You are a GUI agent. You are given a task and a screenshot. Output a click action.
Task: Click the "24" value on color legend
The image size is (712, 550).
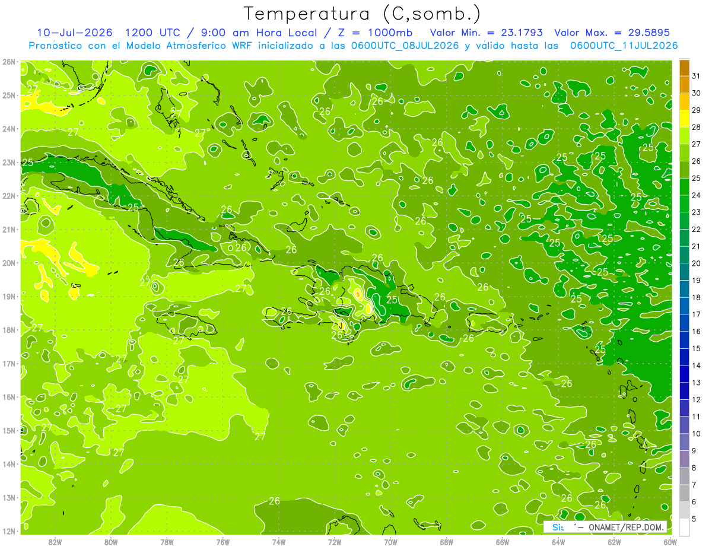pos(697,195)
